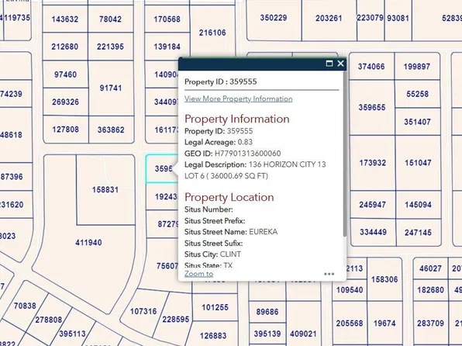
Task: Click GEO ID value H77901313600060
Action: tap(247, 154)
